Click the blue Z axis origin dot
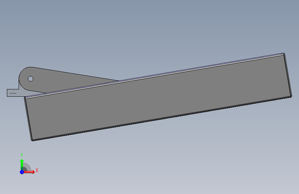This screenshot has height=194, width=299. point(22,172)
